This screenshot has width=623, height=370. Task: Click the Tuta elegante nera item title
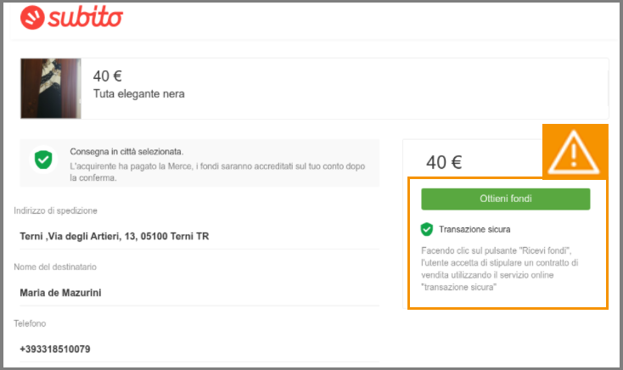(x=138, y=94)
